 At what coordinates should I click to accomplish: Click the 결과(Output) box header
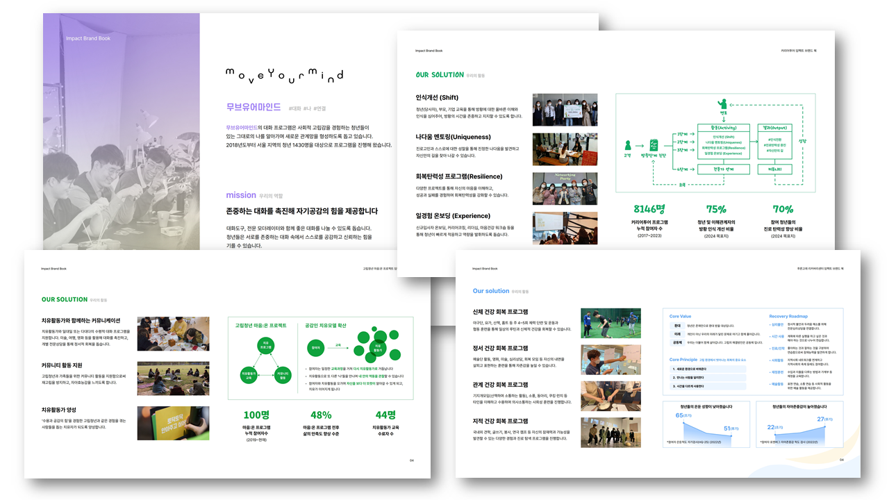(774, 128)
